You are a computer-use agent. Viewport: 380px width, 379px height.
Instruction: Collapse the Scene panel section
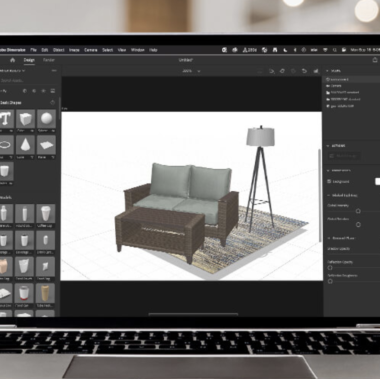pyautogui.click(x=327, y=71)
